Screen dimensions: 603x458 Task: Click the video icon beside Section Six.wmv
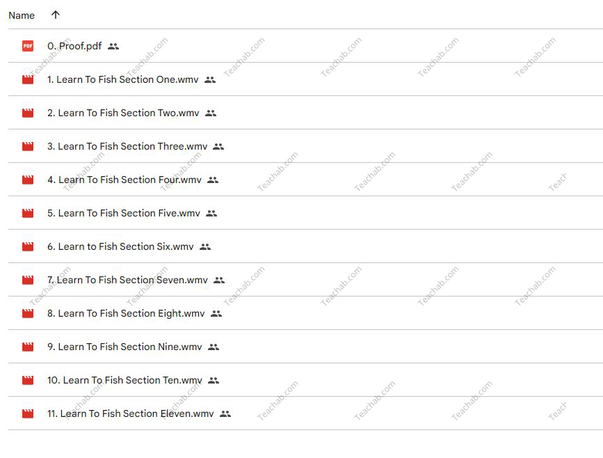[28, 246]
